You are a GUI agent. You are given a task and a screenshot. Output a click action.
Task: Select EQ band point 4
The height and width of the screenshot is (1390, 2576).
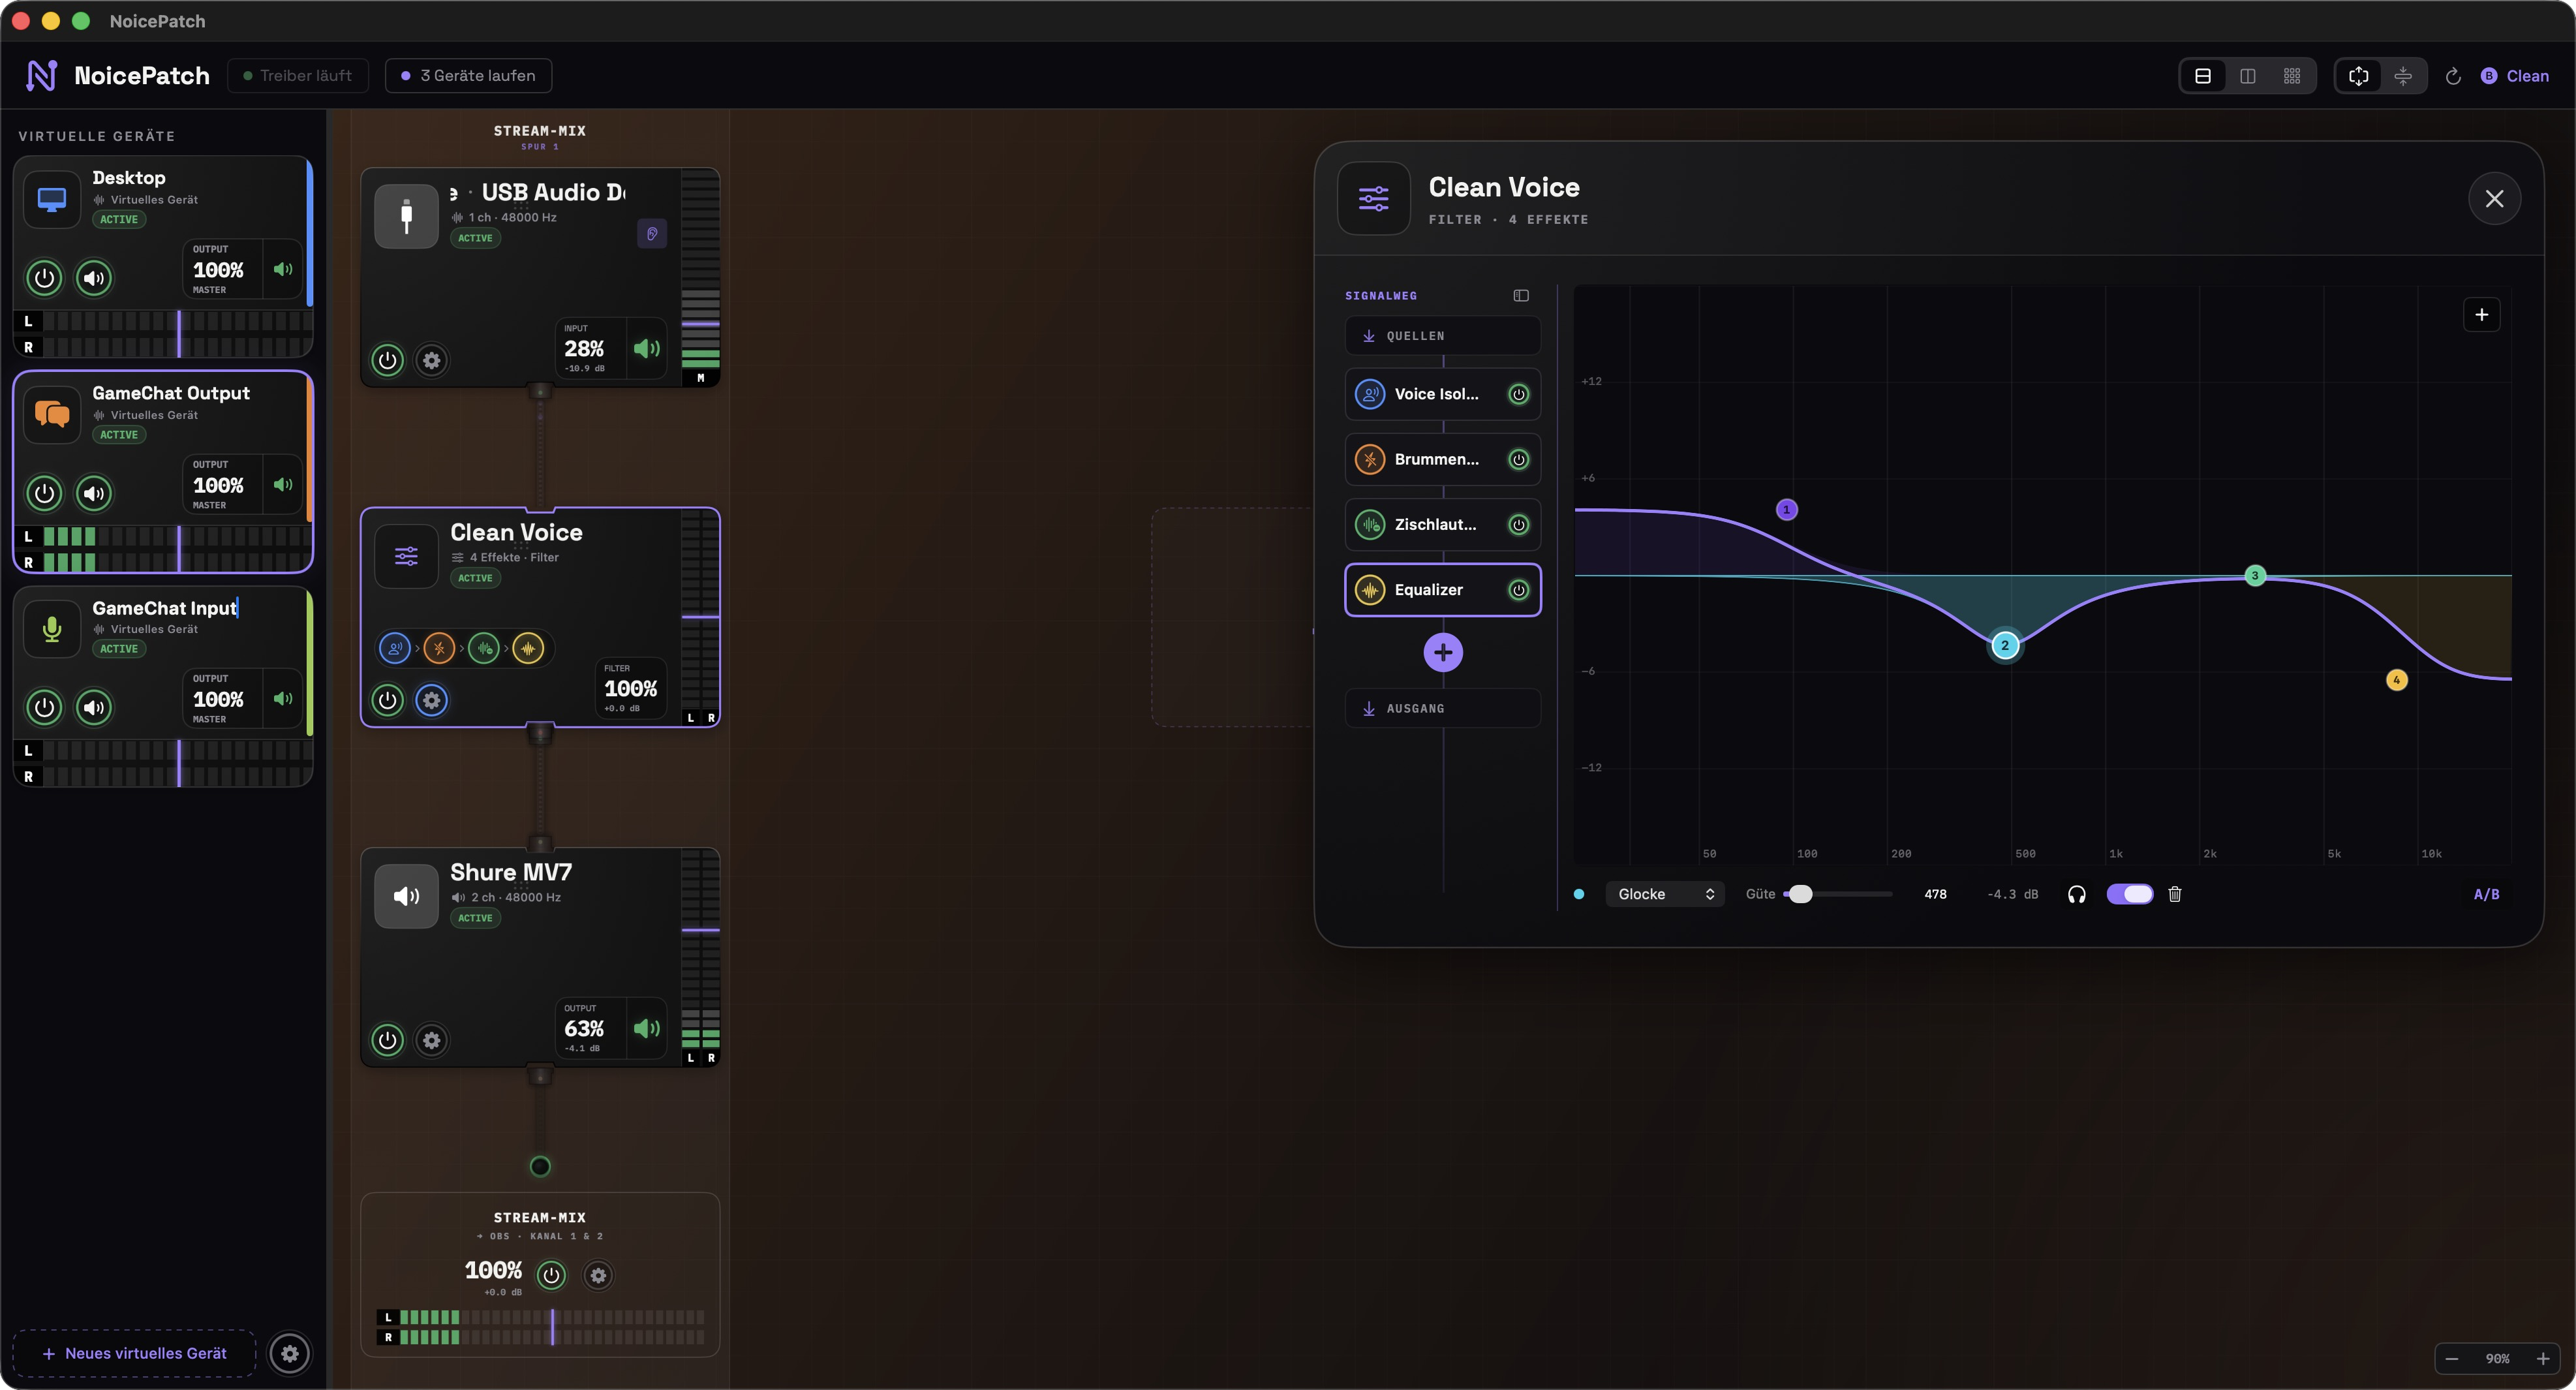[x=2396, y=680]
